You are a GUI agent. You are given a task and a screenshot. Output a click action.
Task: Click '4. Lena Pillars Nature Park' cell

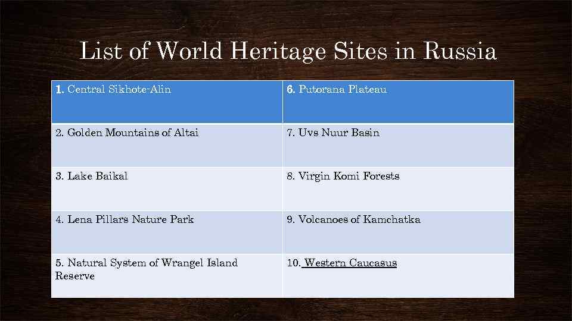pos(167,232)
